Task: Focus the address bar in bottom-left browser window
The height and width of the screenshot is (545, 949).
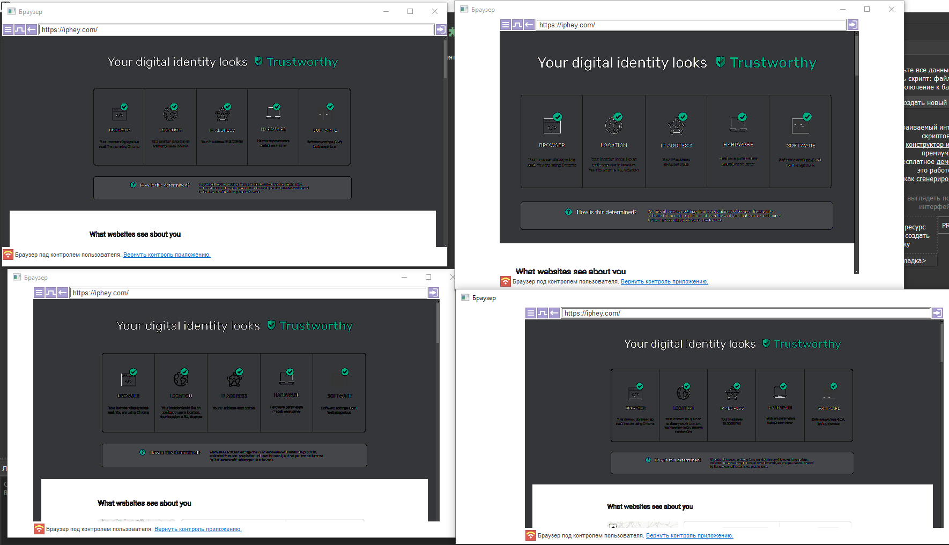Action: coord(248,293)
